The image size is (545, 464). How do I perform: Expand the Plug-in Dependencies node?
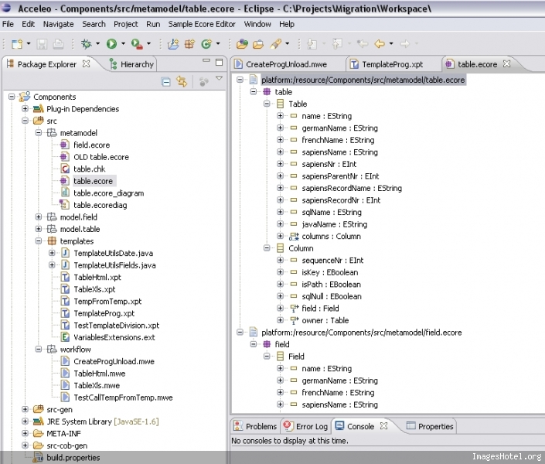click(x=25, y=109)
